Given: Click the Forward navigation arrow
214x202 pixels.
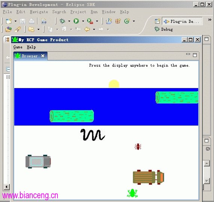Looking at the screenshot, I should [101, 29].
